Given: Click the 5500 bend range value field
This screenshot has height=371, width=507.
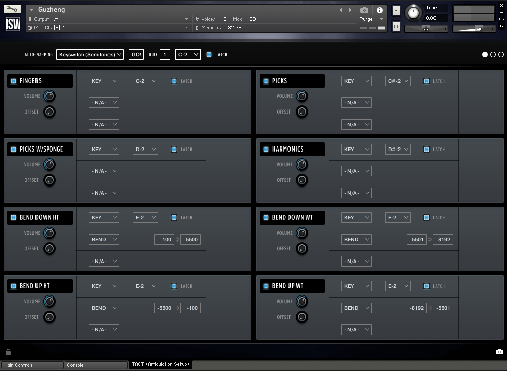Looking at the screenshot, I should coord(191,239).
